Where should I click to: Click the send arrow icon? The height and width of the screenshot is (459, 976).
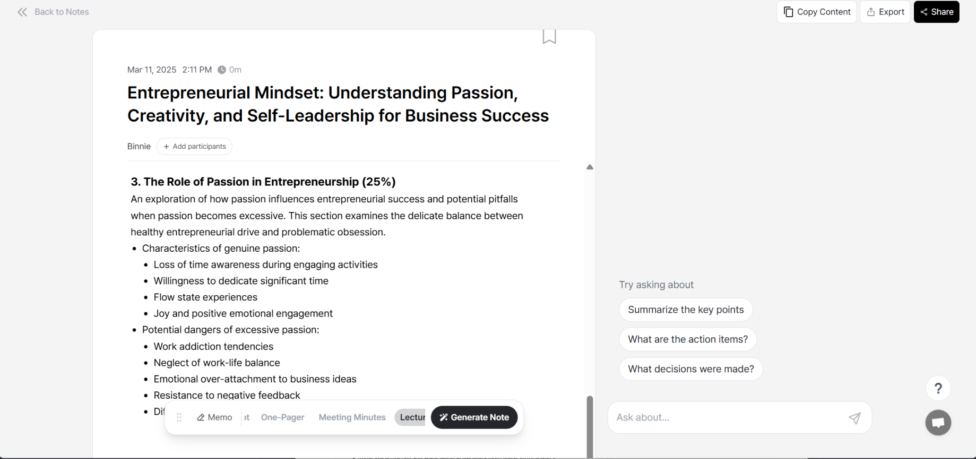tap(854, 418)
